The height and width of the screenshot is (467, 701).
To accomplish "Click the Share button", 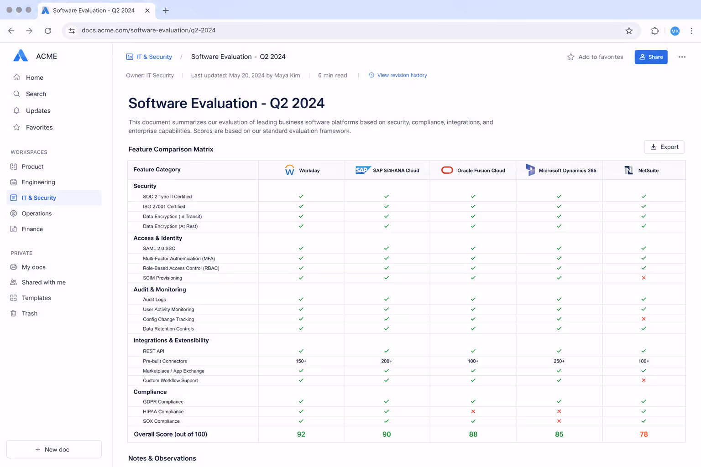I will click(651, 57).
